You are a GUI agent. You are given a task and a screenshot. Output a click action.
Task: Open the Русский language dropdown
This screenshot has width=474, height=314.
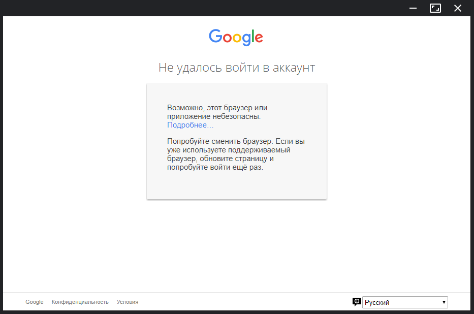point(405,302)
